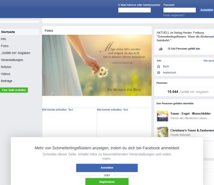Viewport: 214px width, 185px height.
Task: Open Fotos in the left sidebar
Action: [5, 46]
